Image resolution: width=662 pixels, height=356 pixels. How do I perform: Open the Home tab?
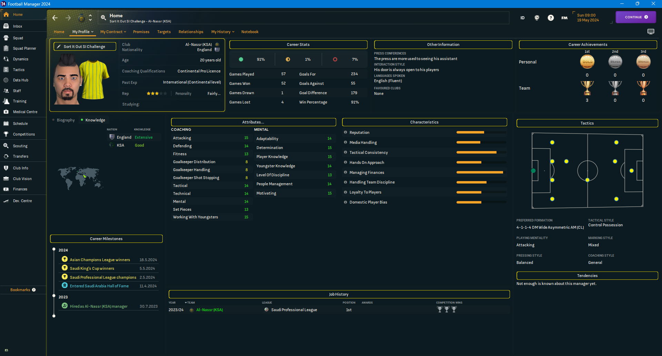59,32
